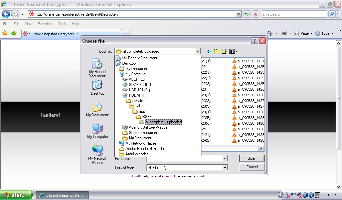
Task: Select KODAK (F:) drive in the list
Action: (x=138, y=95)
